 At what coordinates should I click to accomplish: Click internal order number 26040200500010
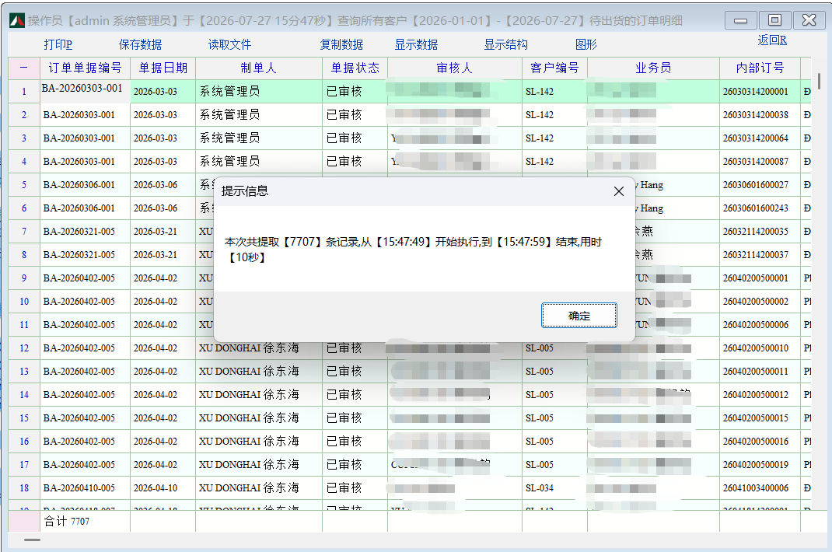(760, 348)
